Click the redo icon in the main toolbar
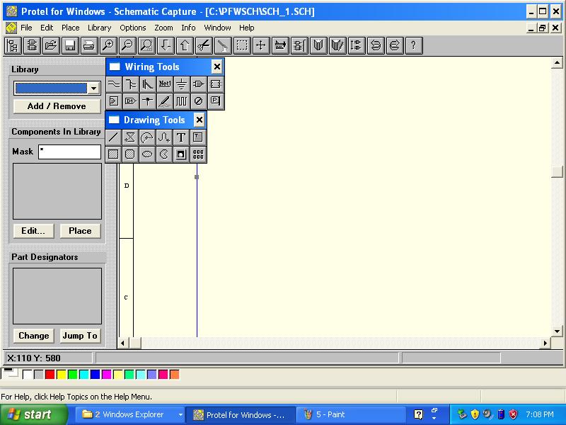Screen dimensions: 566x425 [x=395, y=45]
